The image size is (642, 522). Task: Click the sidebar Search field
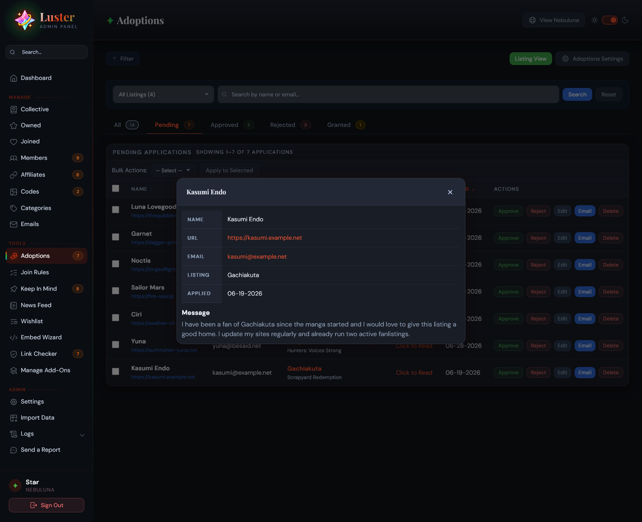click(47, 52)
